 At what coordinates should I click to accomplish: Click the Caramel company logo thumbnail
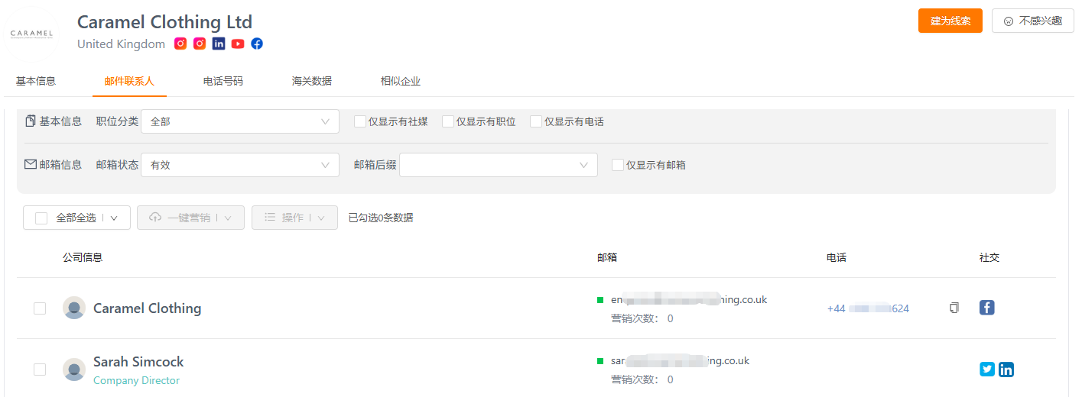pyautogui.click(x=31, y=34)
